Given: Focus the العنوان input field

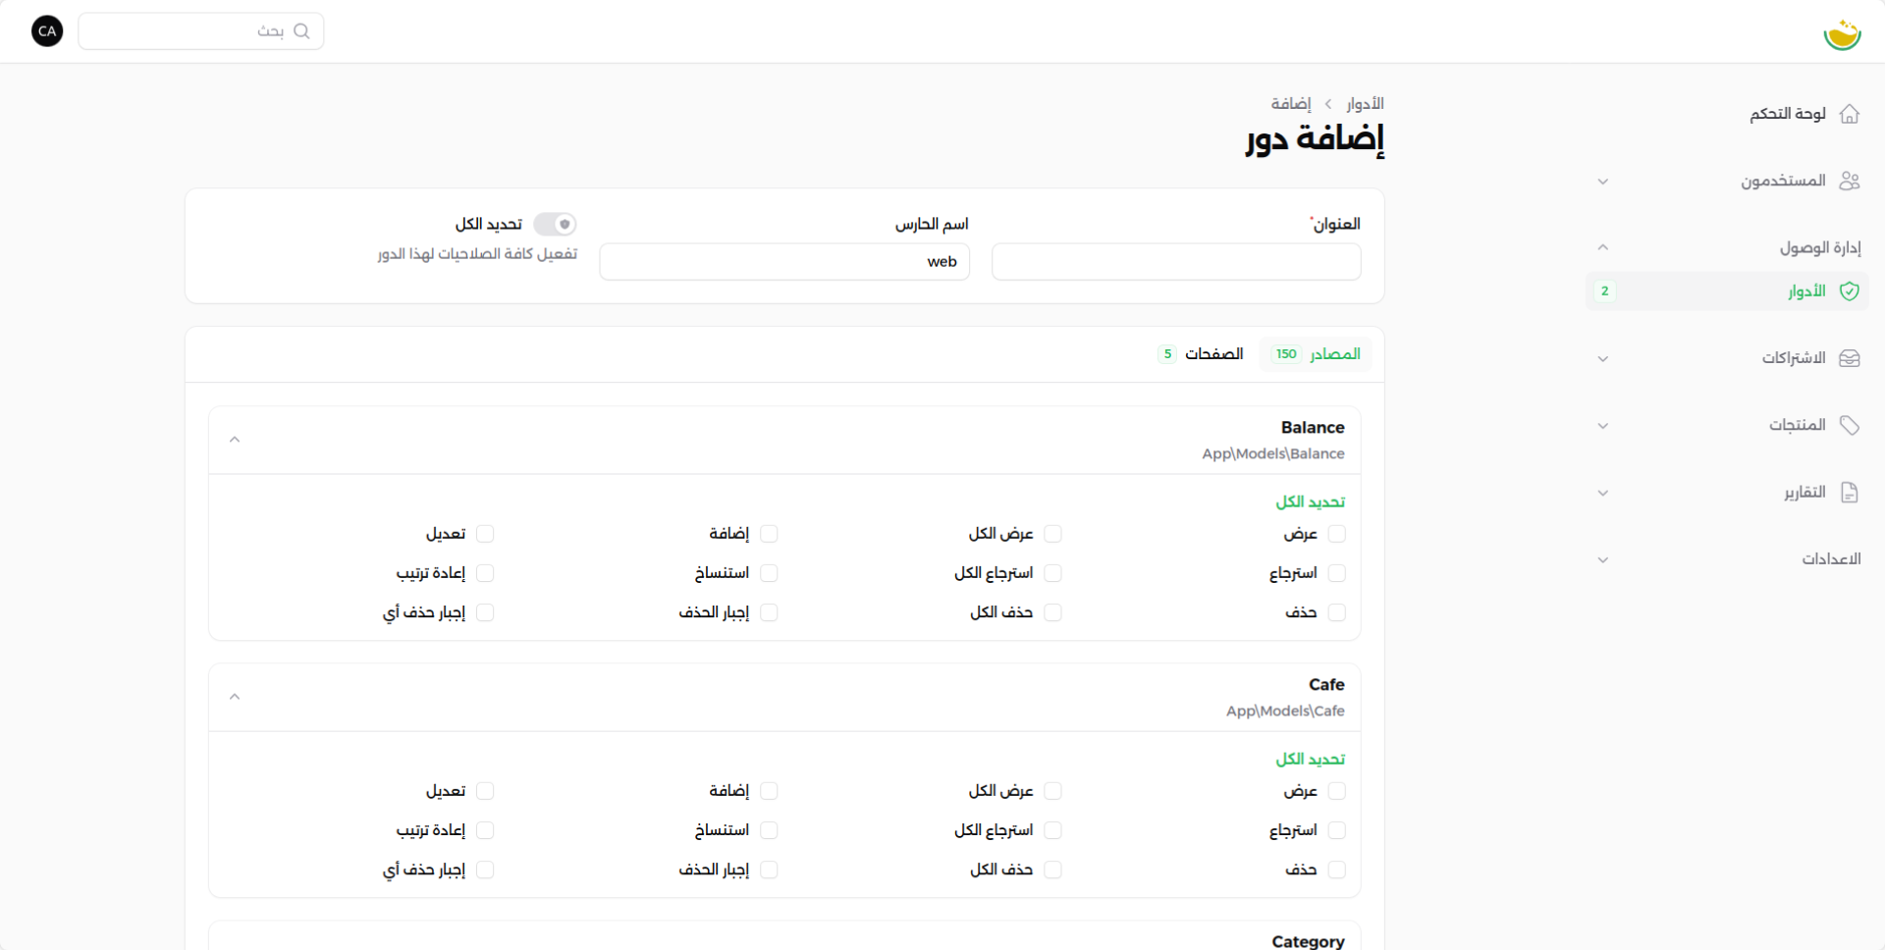Looking at the screenshot, I should [1176, 262].
